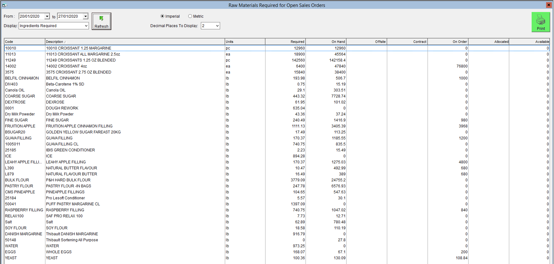This screenshot has width=554, height=264.
Task: Click Thibault DANISH MARGARINE description
Action: point(72,234)
